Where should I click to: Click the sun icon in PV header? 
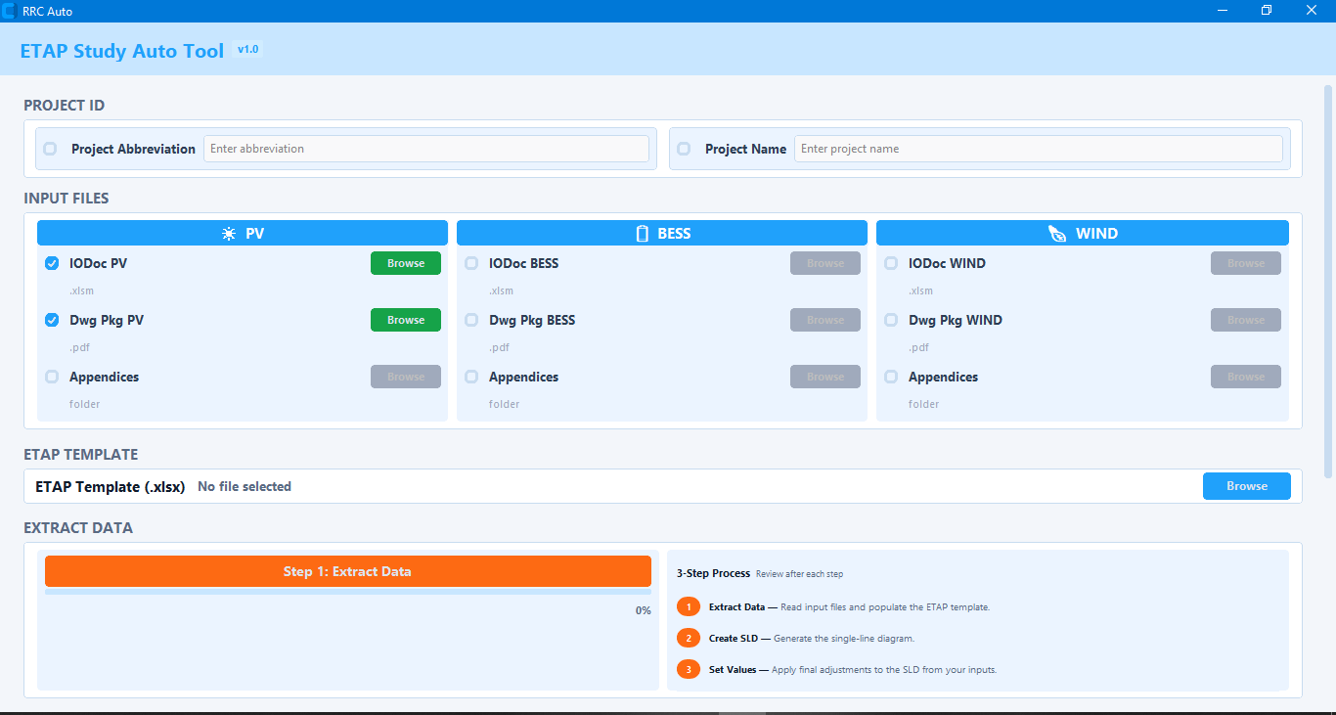pyautogui.click(x=229, y=234)
